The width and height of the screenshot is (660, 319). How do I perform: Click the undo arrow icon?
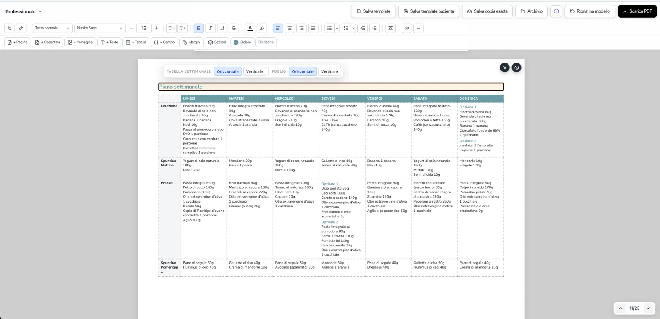tap(9, 28)
